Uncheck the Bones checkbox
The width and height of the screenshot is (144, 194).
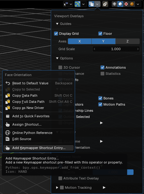[x=100, y=98]
